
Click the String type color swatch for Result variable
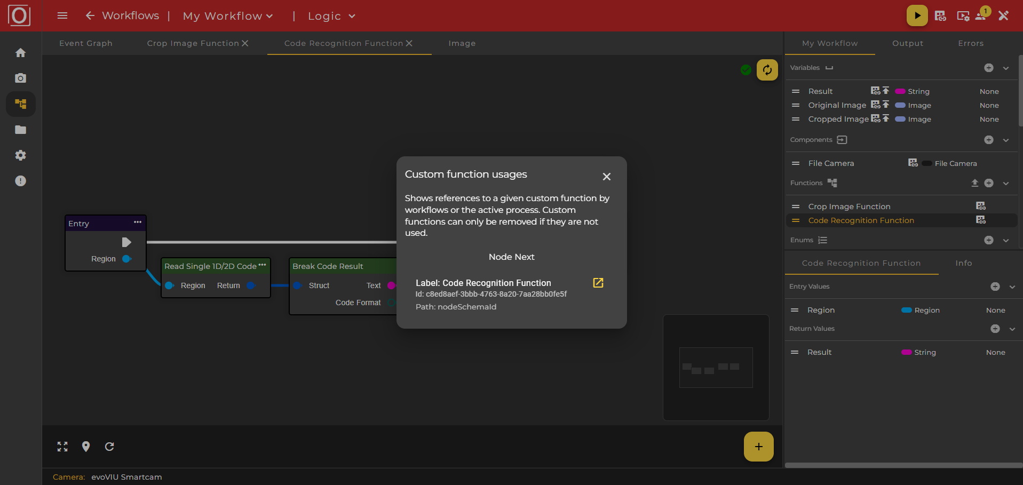click(x=900, y=91)
